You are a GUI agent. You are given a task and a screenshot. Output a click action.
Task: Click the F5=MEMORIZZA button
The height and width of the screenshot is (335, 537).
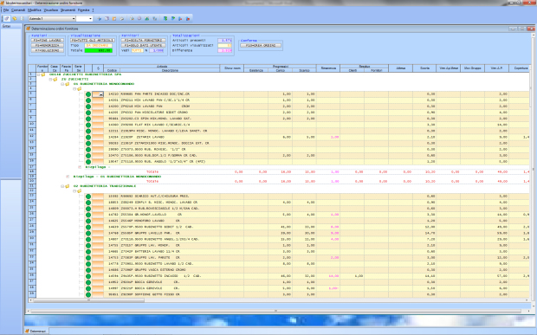[x=48, y=46]
